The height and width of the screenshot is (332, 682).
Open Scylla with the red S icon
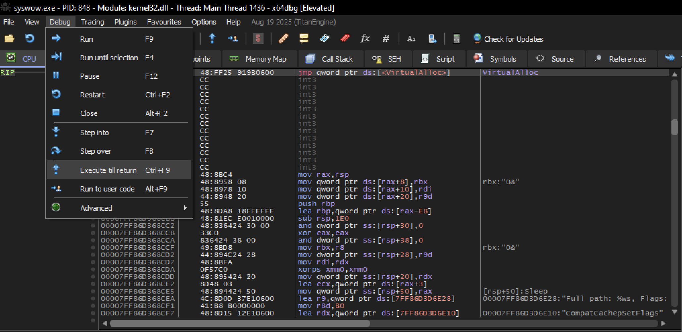258,39
